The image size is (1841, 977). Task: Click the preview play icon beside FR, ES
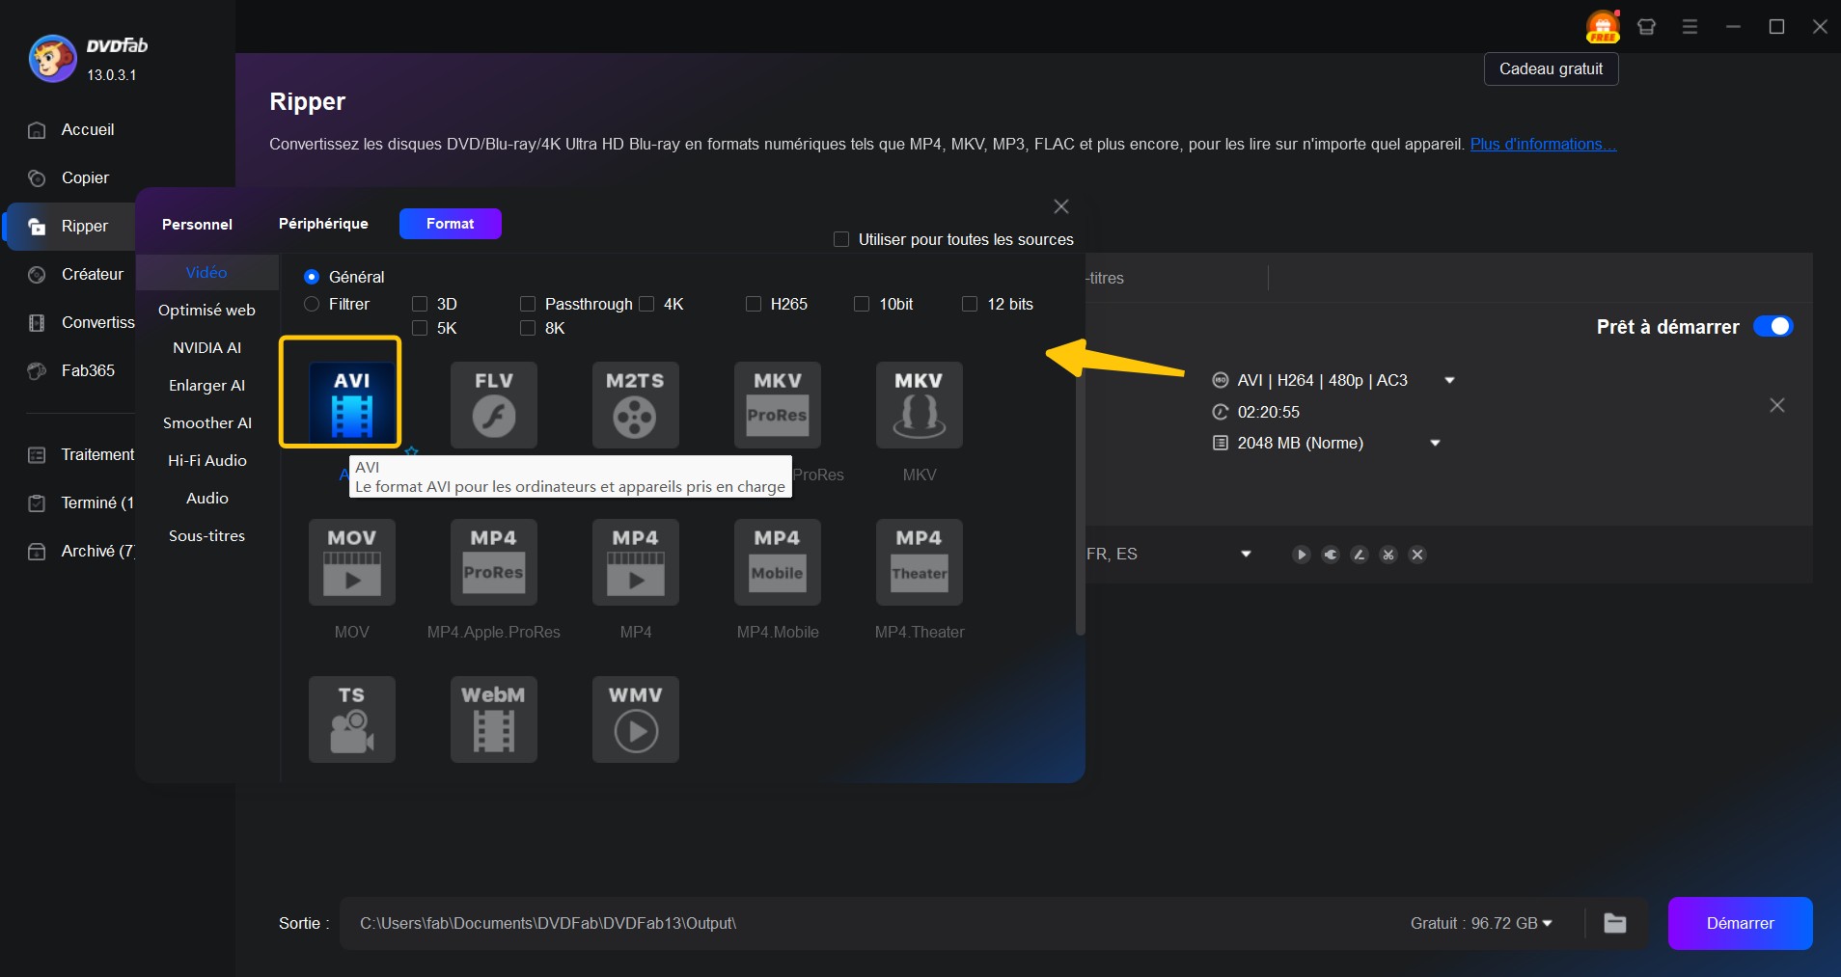[1301, 555]
